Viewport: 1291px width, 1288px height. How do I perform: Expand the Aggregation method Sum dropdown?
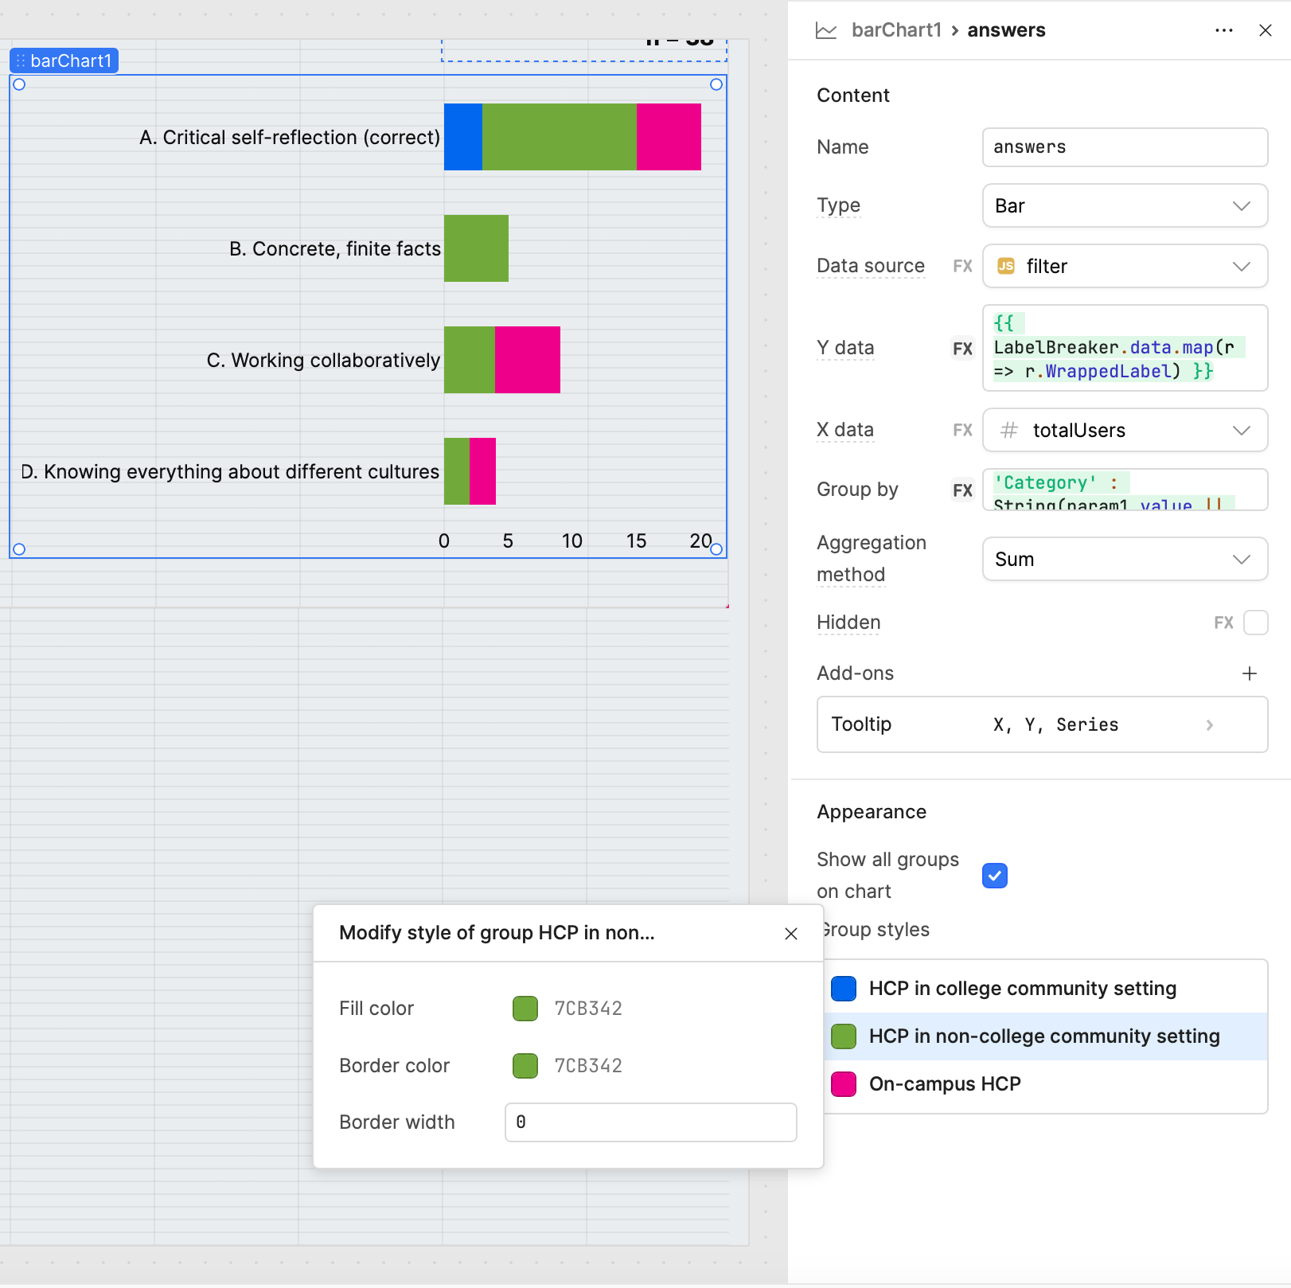(x=1124, y=559)
